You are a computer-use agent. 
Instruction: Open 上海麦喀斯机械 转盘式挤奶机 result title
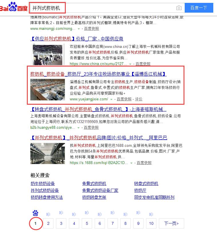98,109
